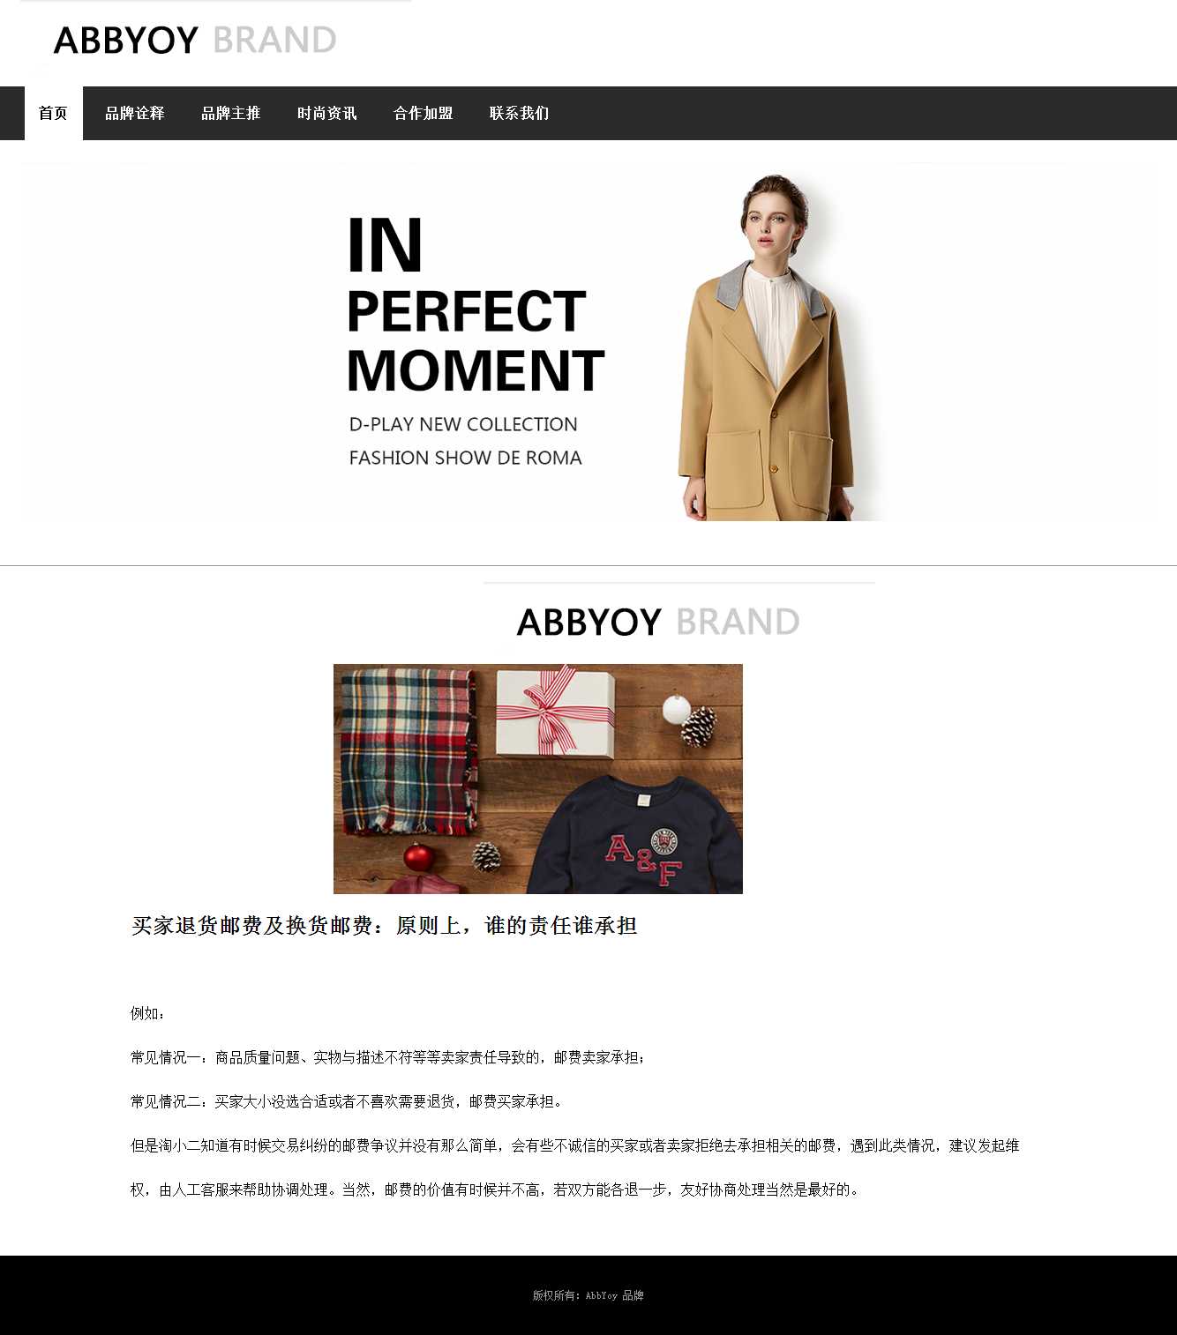This screenshot has height=1335, width=1177.
Task: Click the gift box with red ribbon
Action: 556,713
